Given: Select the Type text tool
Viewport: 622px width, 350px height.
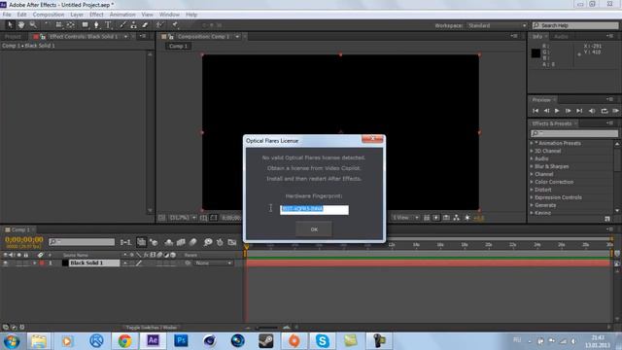Looking at the screenshot, I should 108,25.
